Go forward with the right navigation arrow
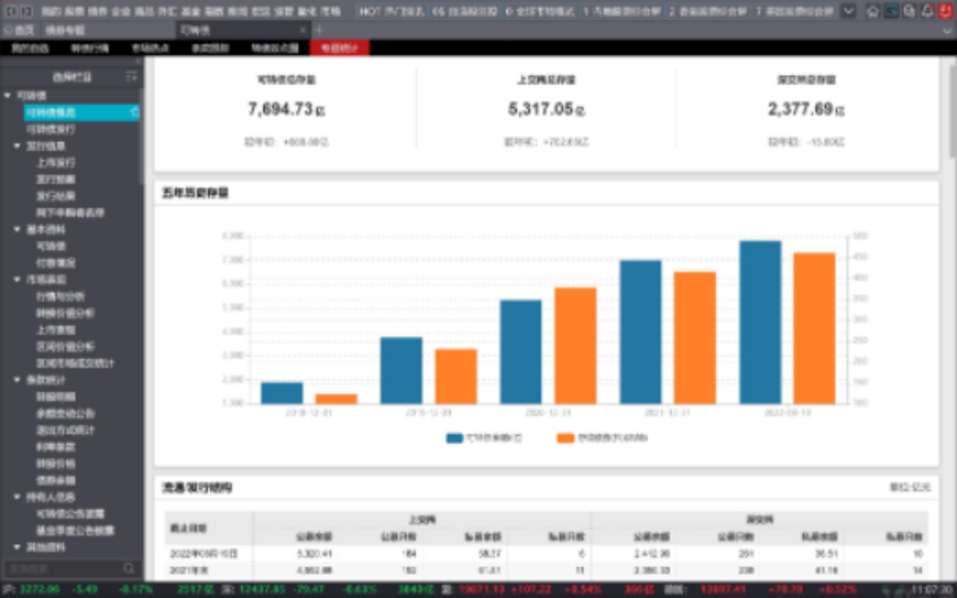957x598 pixels. coord(27,11)
